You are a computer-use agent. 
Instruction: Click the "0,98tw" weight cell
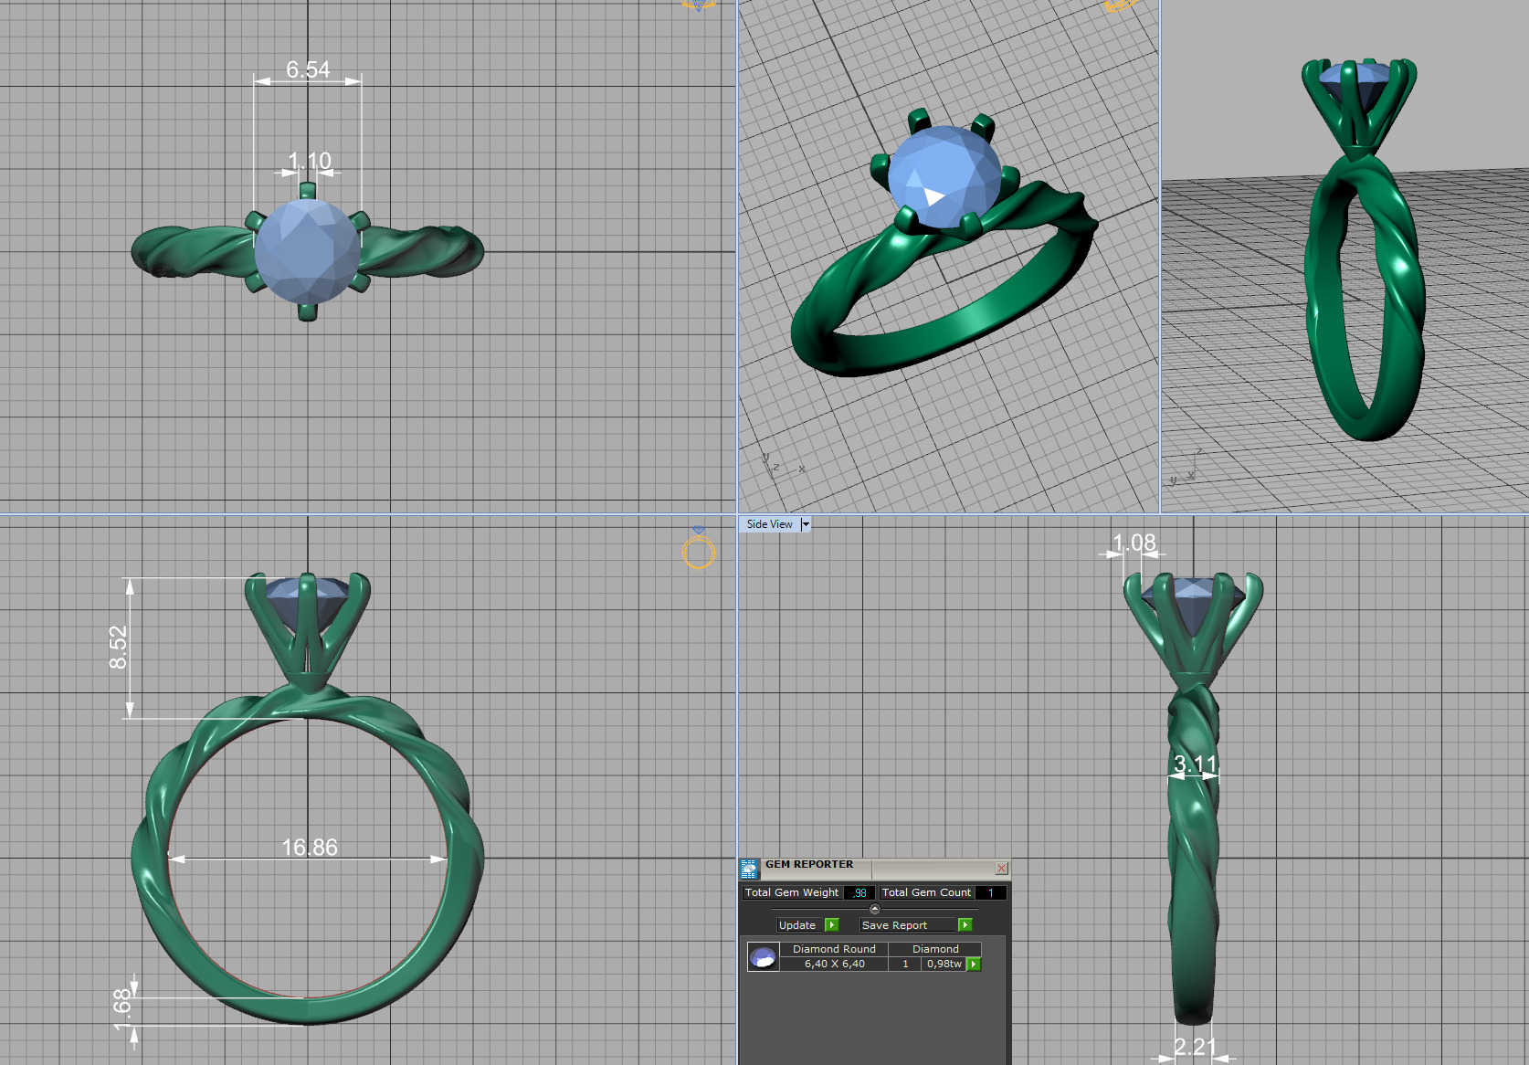tap(944, 964)
